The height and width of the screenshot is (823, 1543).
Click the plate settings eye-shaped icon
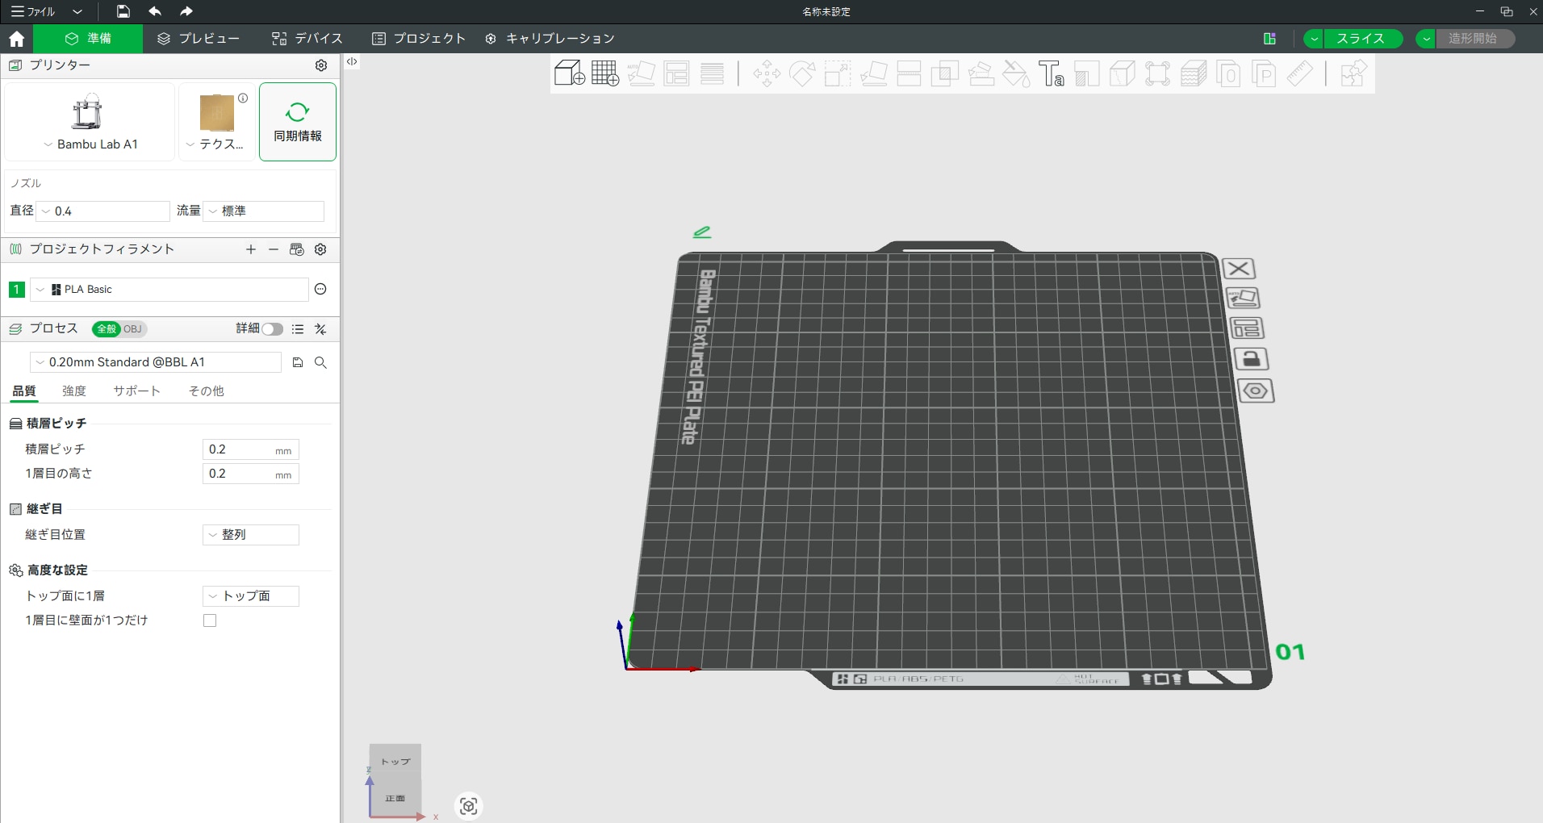pyautogui.click(x=1255, y=391)
